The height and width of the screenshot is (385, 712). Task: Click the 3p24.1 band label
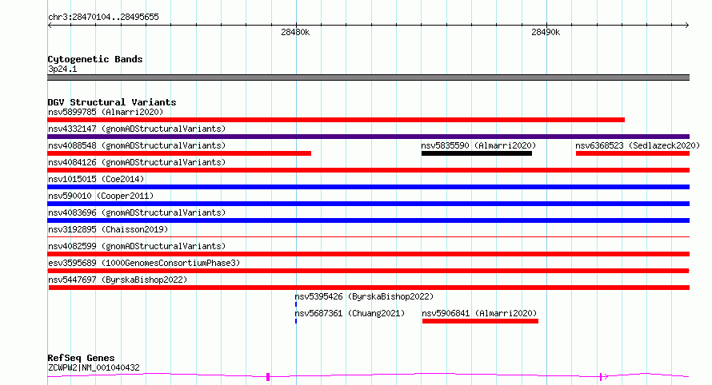pos(62,69)
